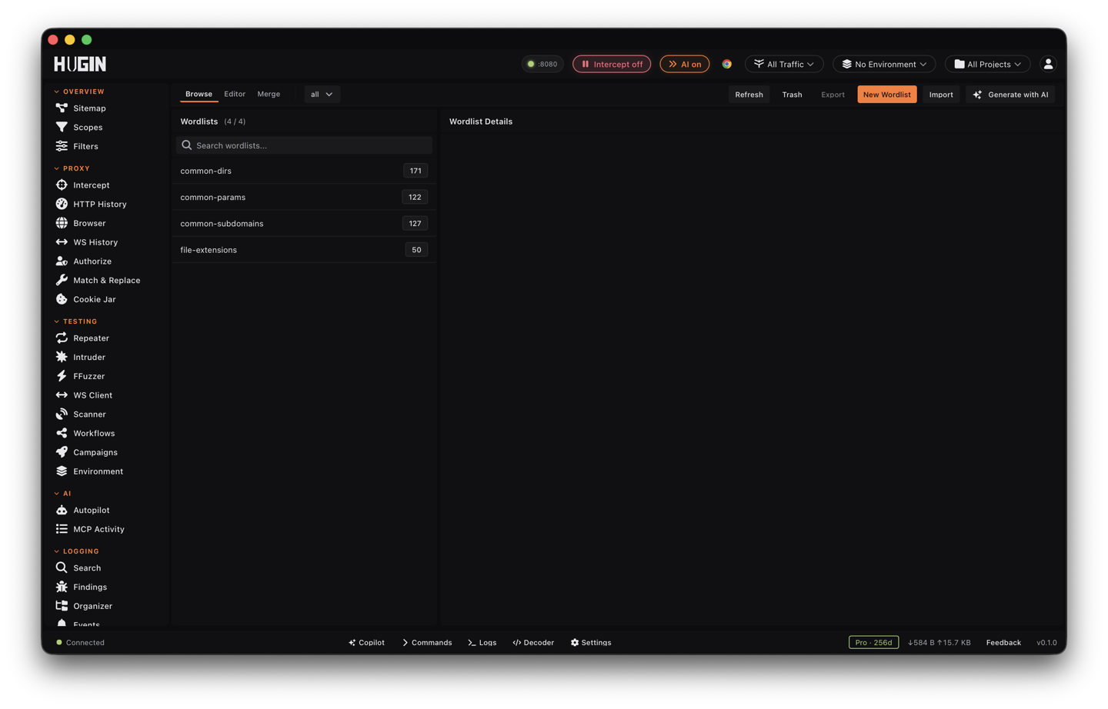
Task: Click Generate with AI button
Action: pos(1010,95)
